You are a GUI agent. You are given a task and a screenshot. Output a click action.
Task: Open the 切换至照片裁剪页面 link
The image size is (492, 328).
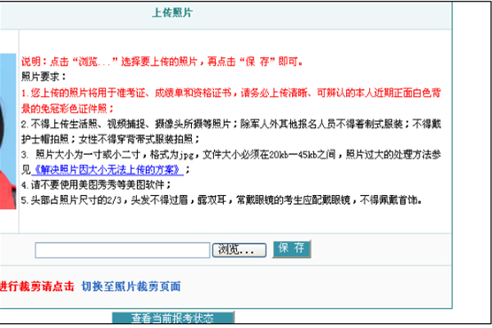coord(130,286)
